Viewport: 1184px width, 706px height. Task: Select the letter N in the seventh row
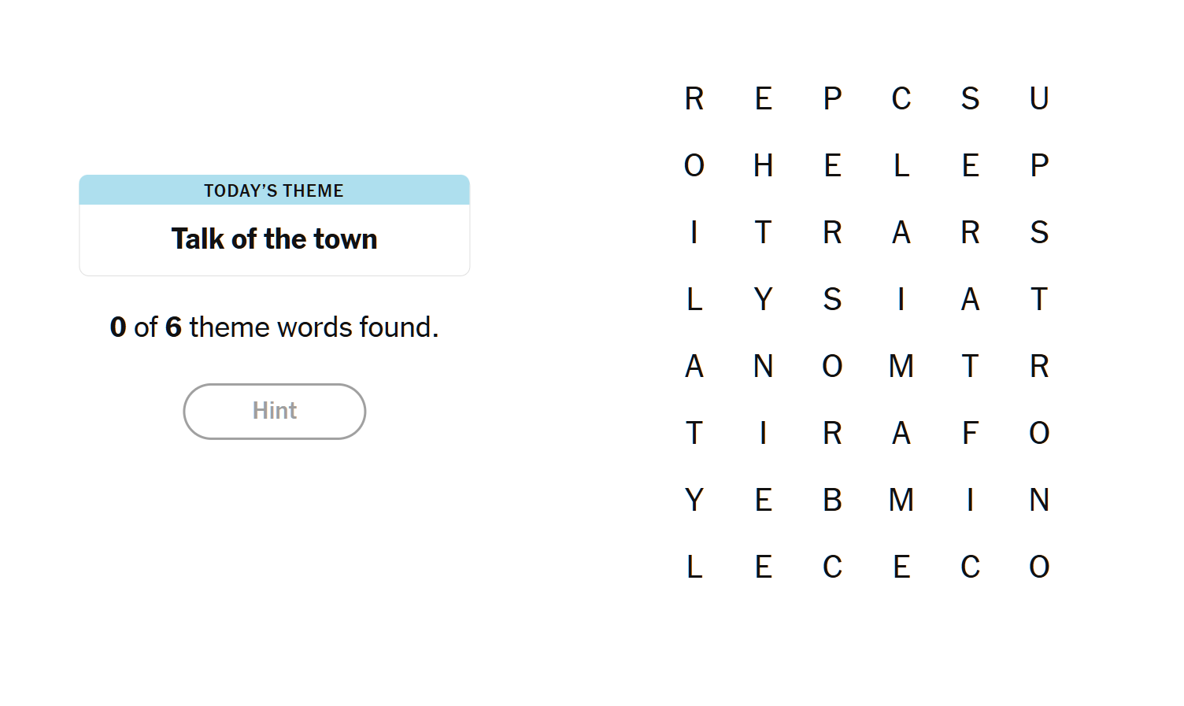pyautogui.click(x=1039, y=500)
